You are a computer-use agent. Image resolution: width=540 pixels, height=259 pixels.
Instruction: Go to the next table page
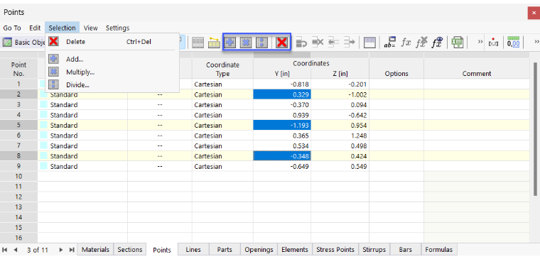[61, 250]
